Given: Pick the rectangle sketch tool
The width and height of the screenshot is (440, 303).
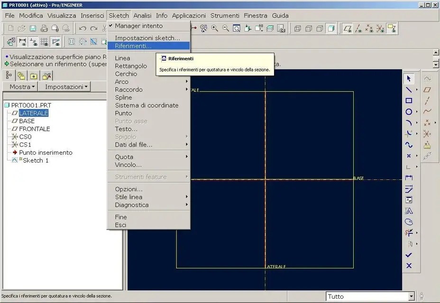Looking at the screenshot, I should click(408, 101).
